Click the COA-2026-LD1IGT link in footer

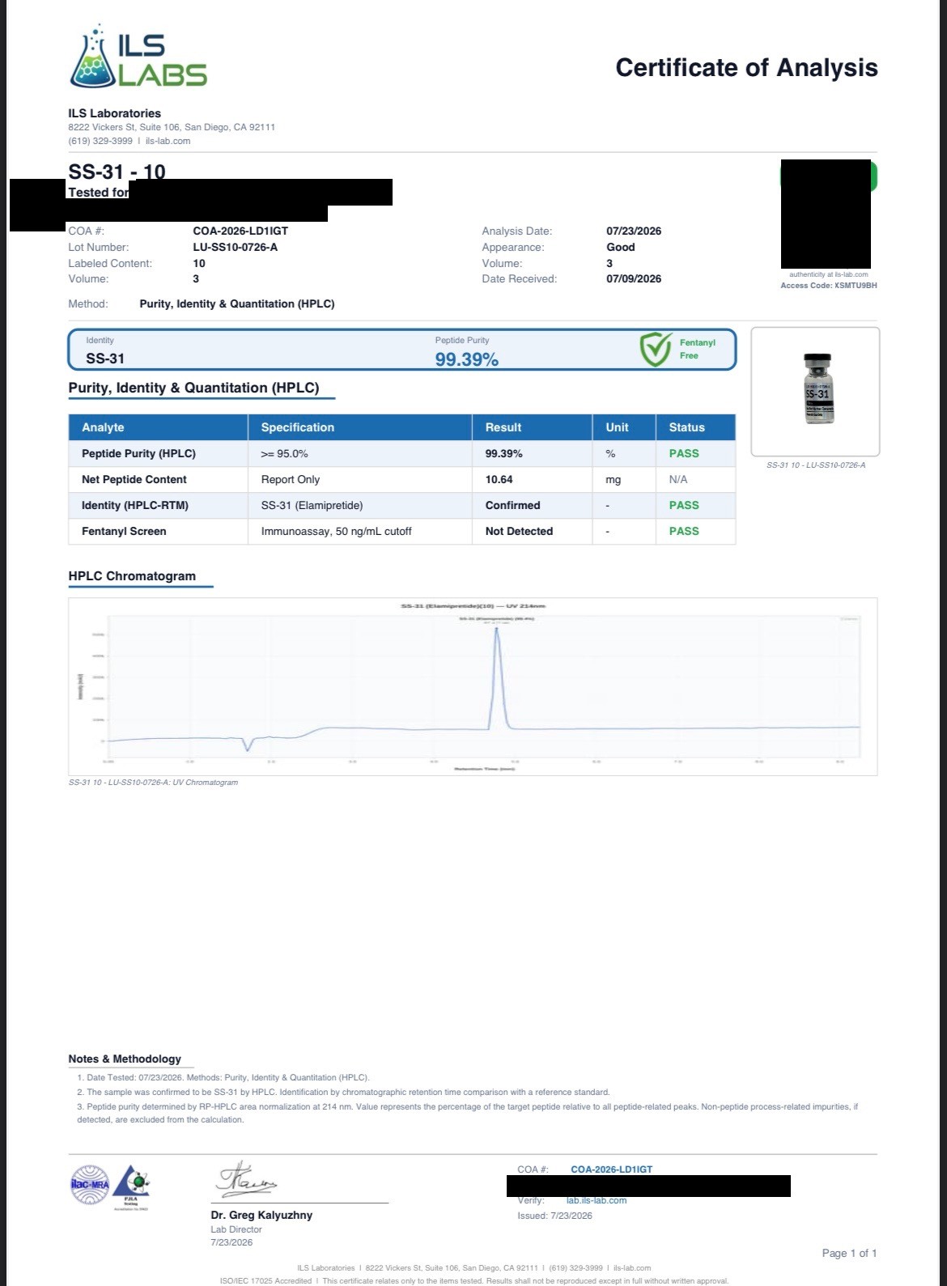(x=611, y=1169)
